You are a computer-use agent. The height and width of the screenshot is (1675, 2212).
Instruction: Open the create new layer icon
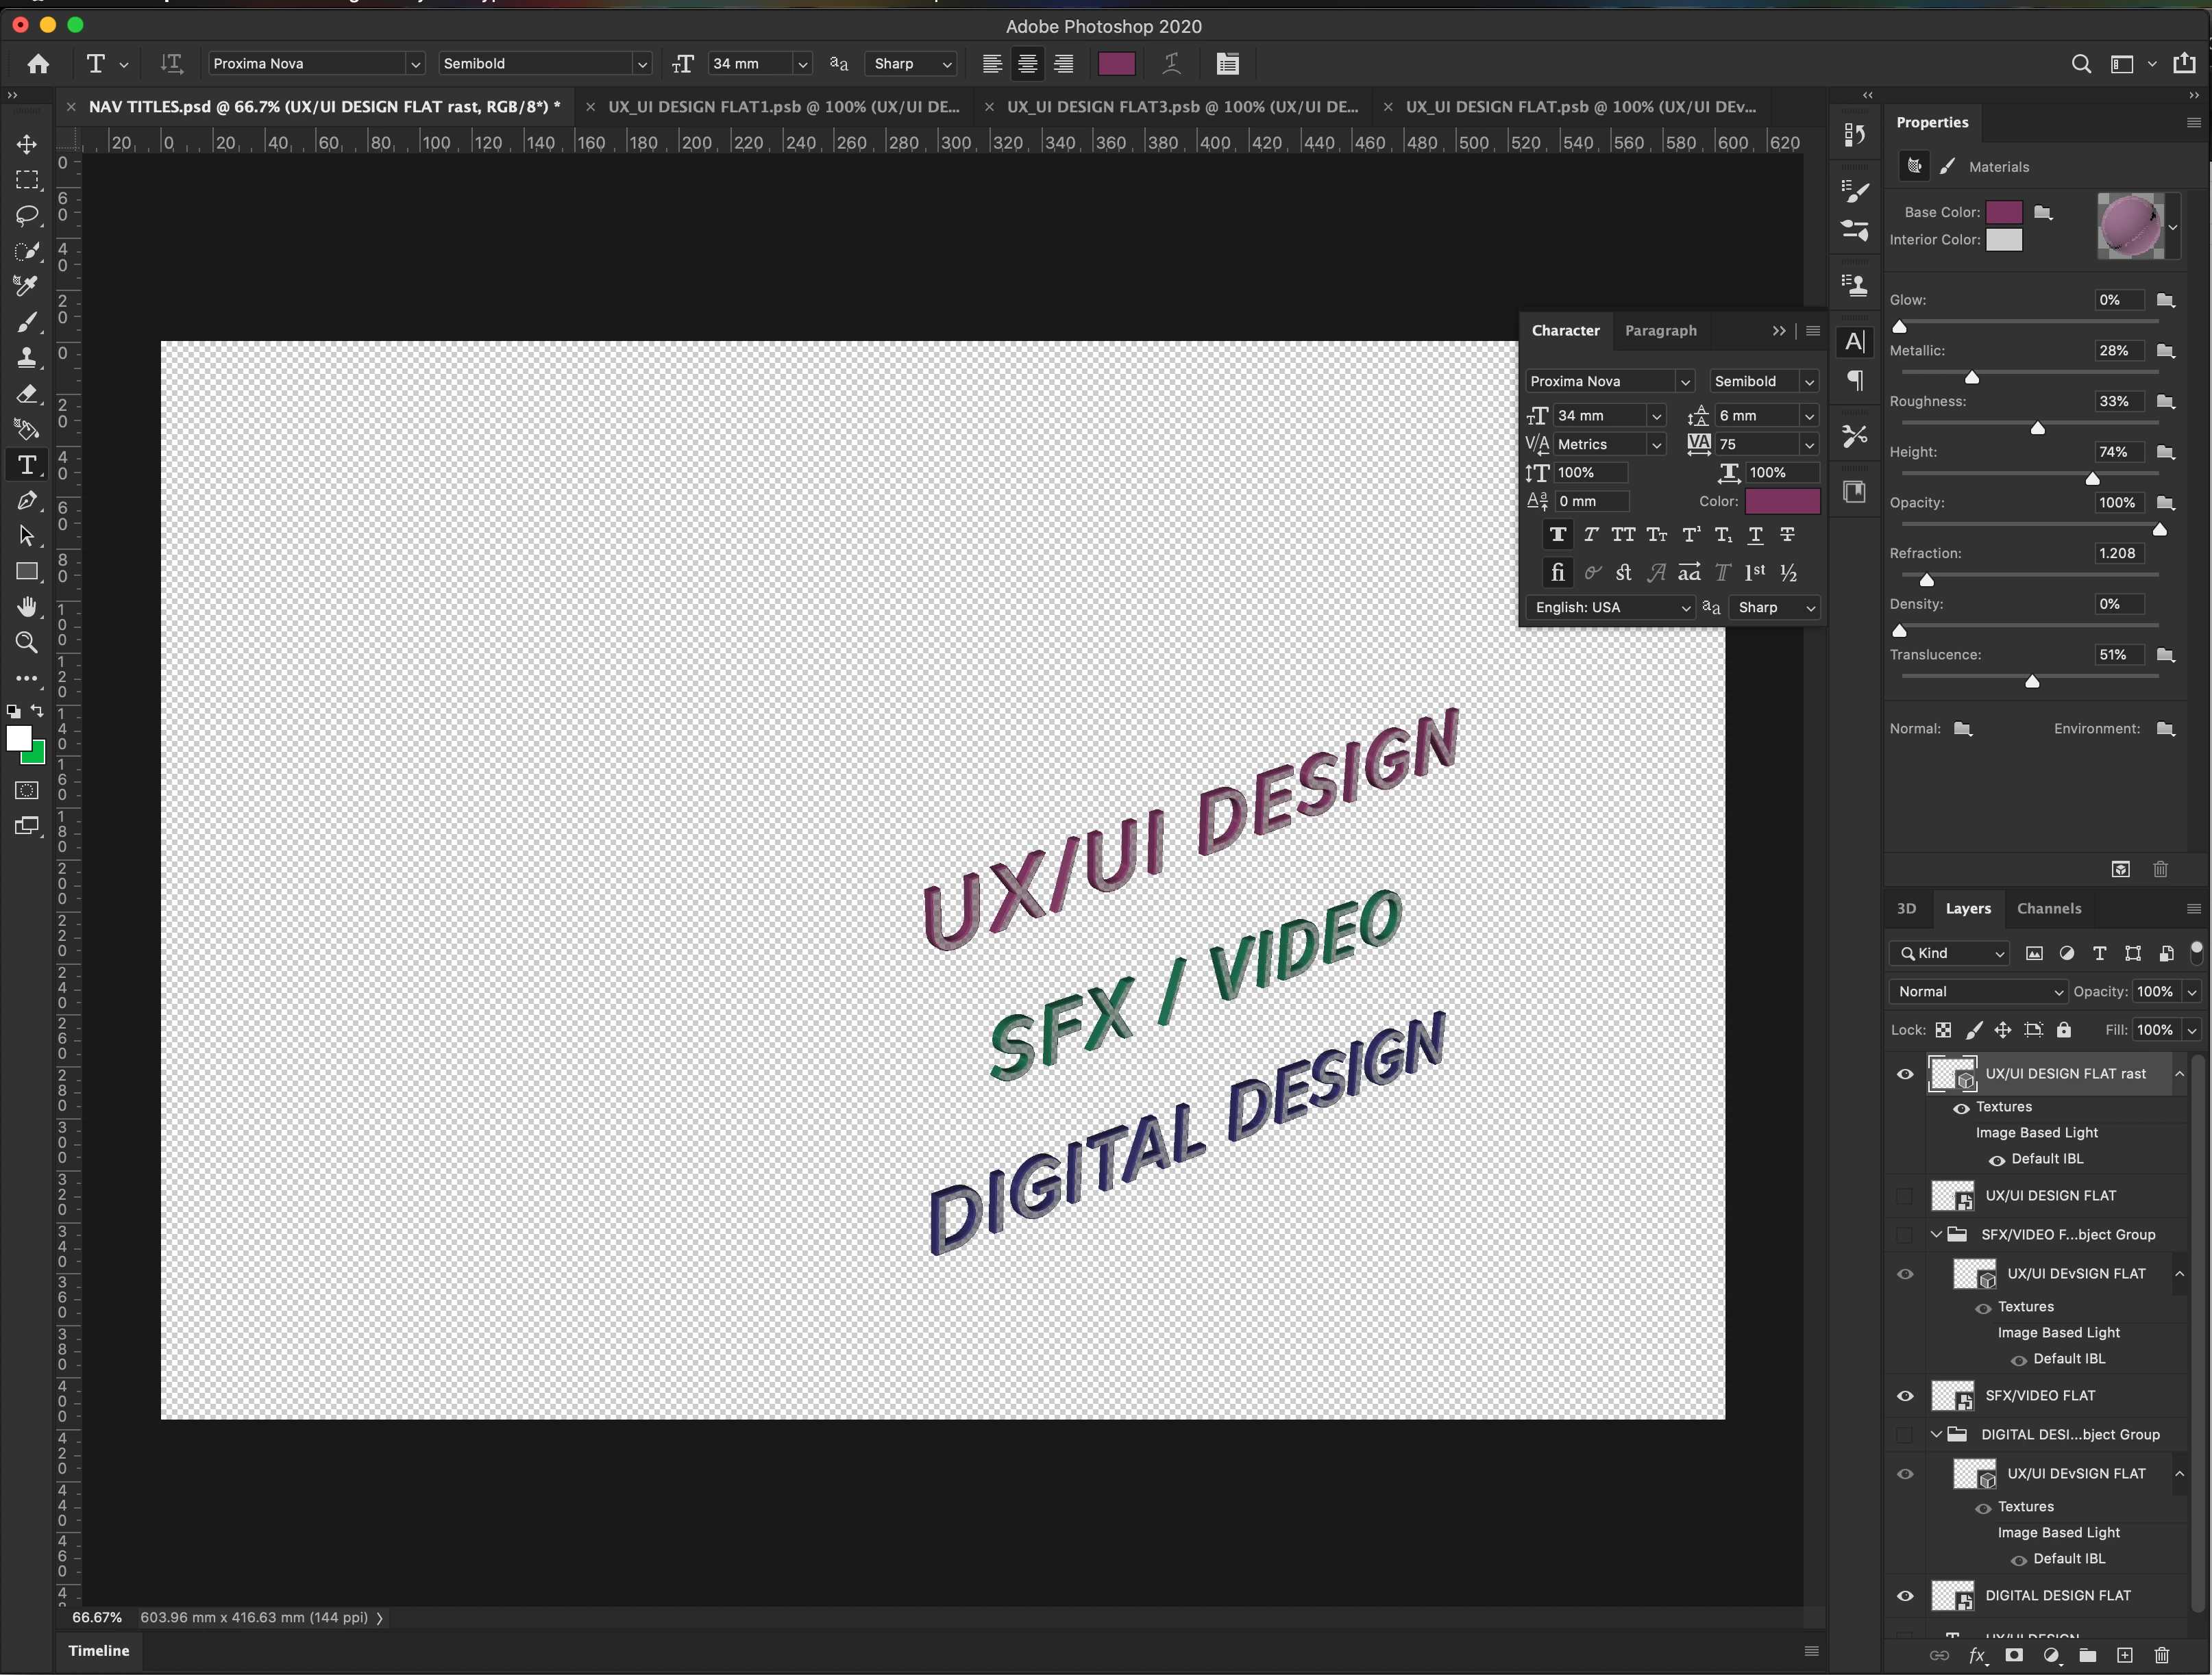pos(2125,1655)
